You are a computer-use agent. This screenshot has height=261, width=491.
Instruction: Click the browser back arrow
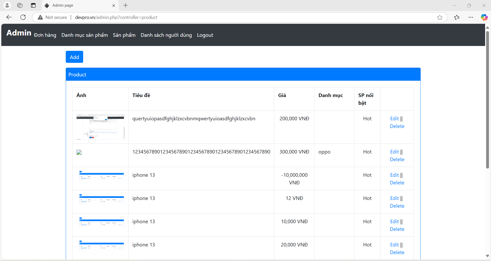click(x=9, y=17)
